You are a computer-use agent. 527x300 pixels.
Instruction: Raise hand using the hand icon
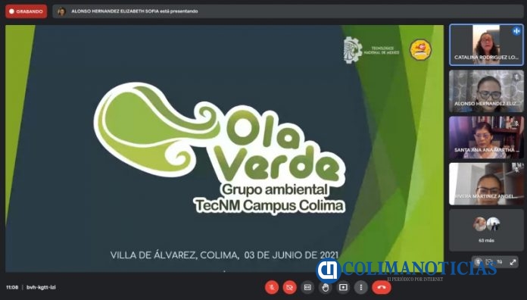point(325,287)
